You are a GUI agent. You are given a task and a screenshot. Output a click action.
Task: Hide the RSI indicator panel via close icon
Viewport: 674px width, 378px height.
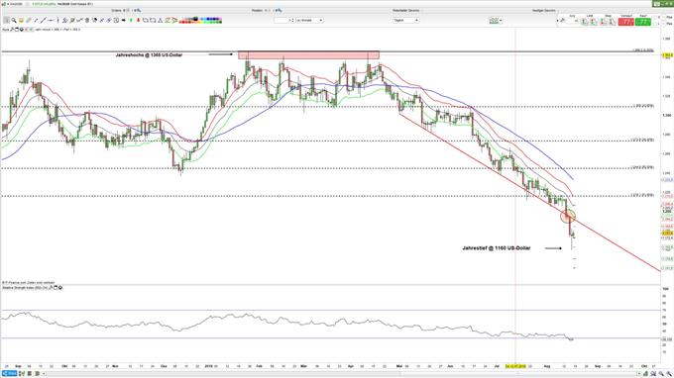[60, 288]
